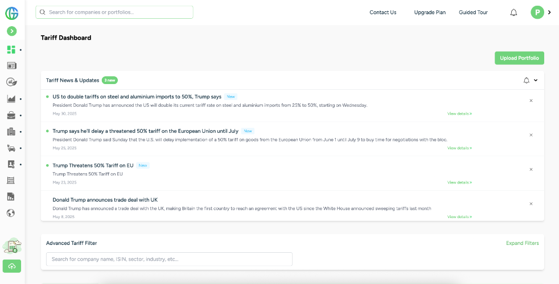Click the 'May 25, 2025' date text
This screenshot has width=559, height=284.
[64, 148]
